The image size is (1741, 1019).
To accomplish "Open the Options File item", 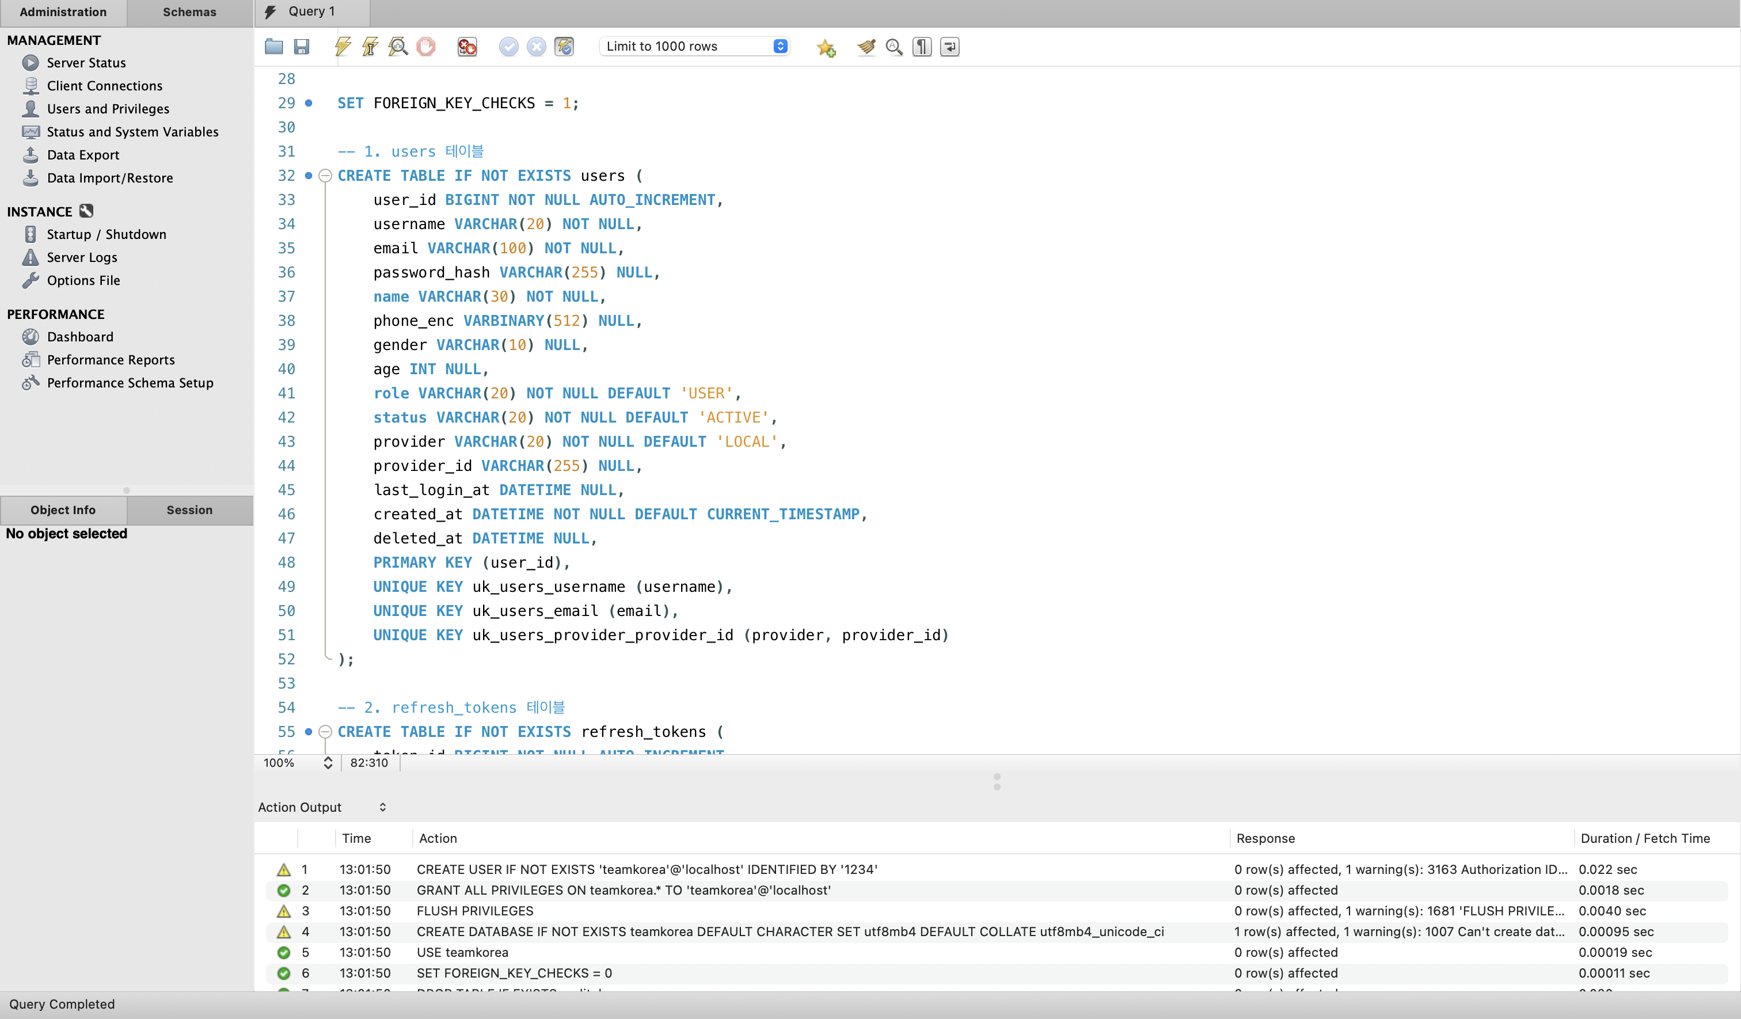I will tap(83, 280).
